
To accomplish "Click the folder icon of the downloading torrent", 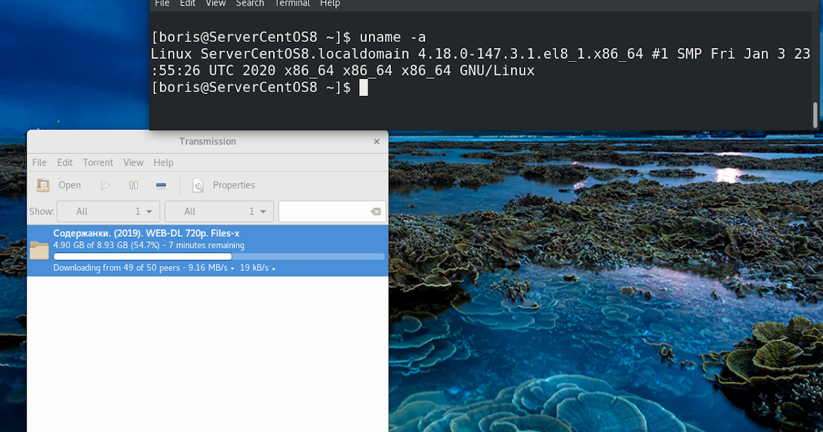I will coord(39,250).
